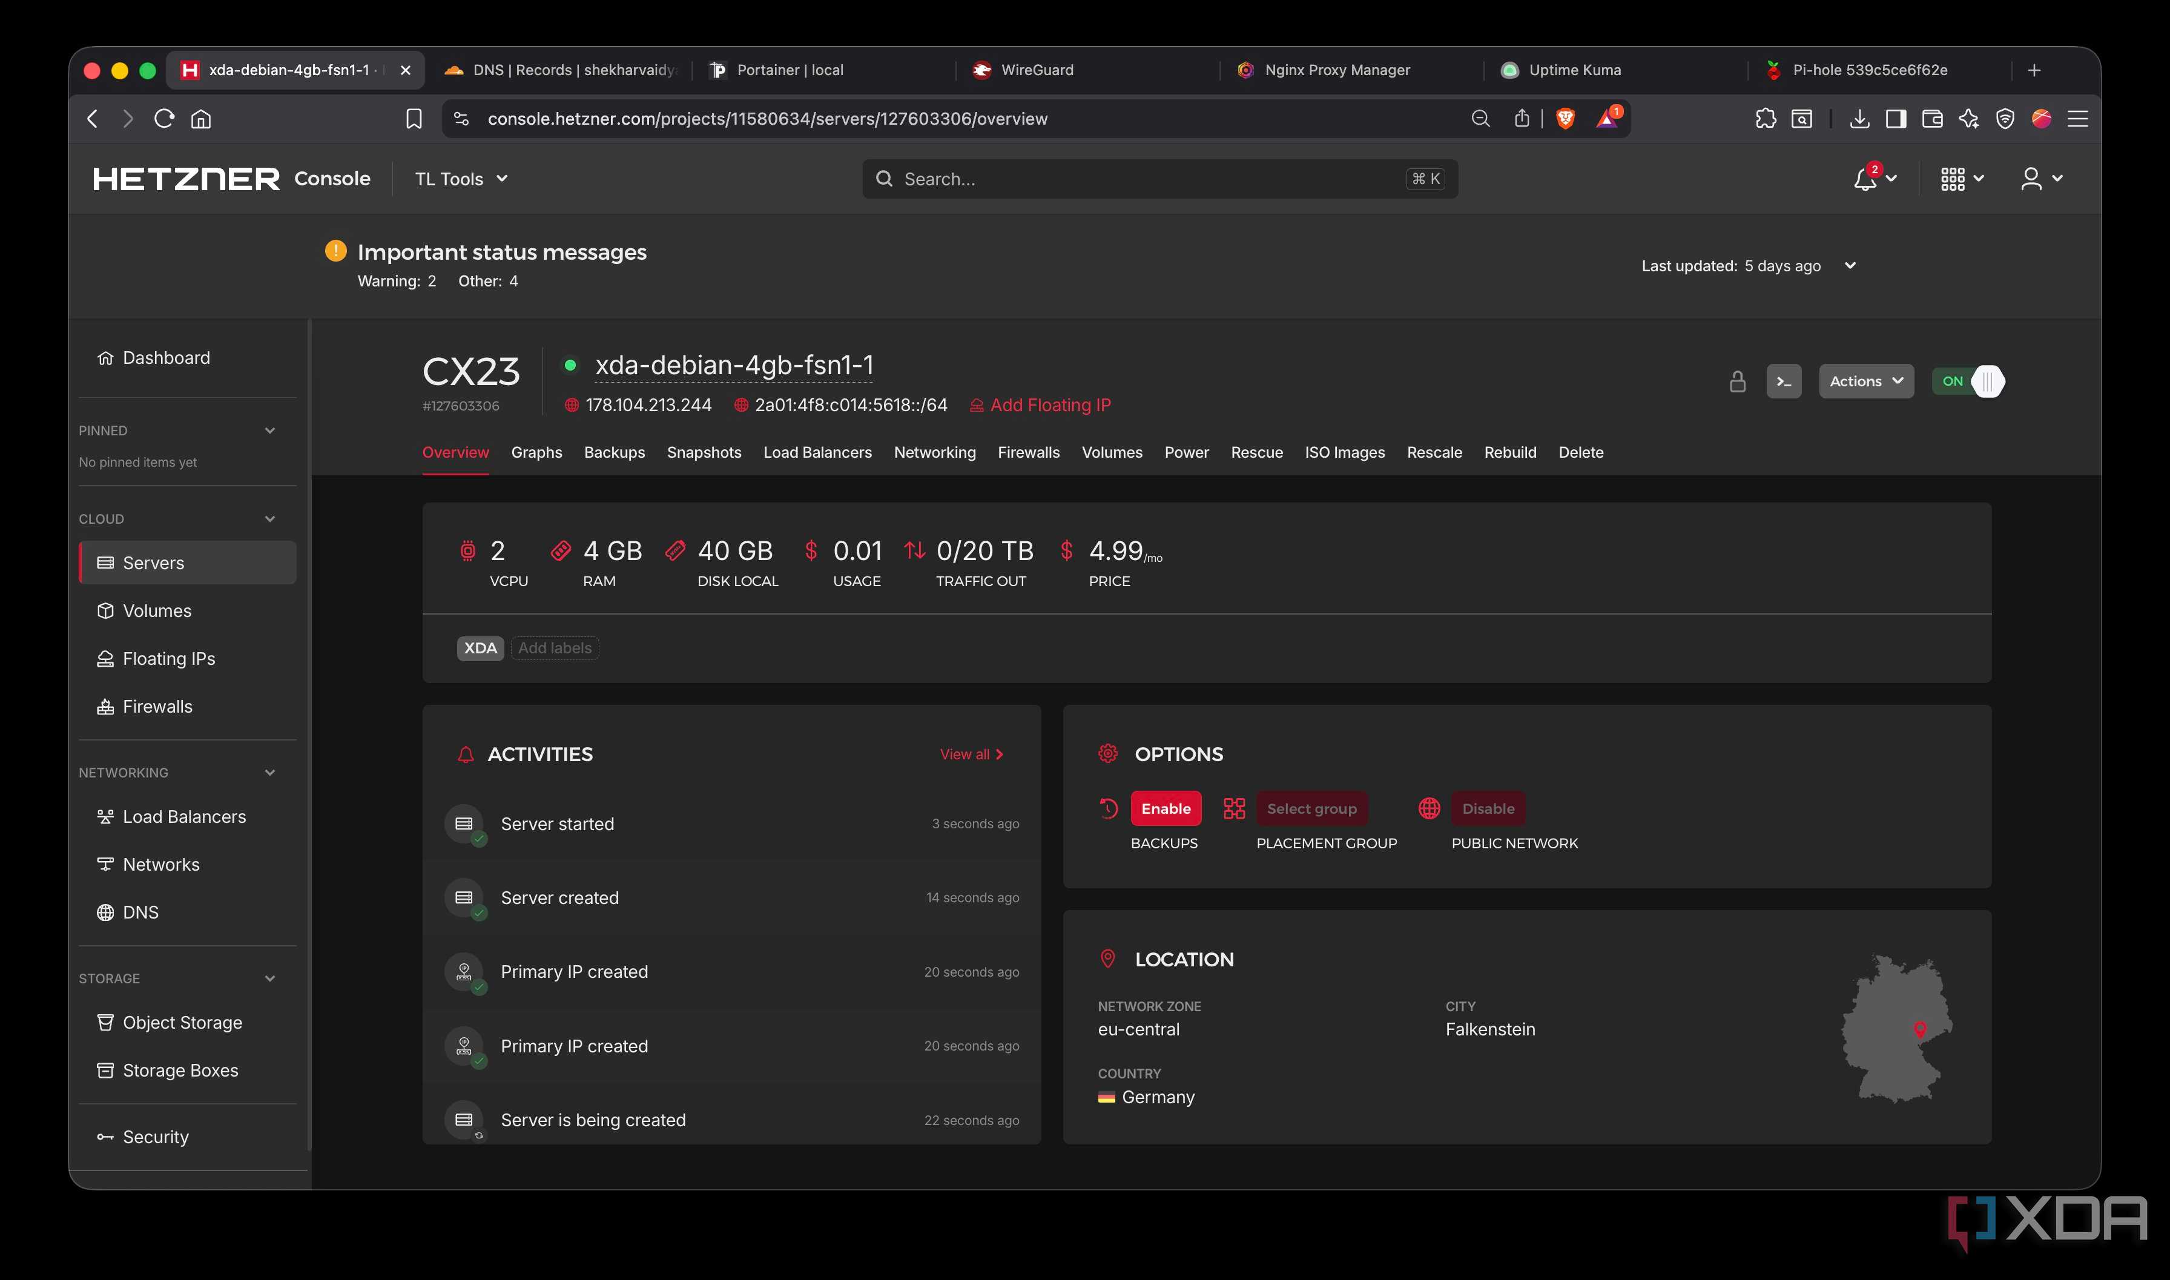The image size is (2170, 1280).
Task: Enable backups button
Action: (x=1166, y=808)
